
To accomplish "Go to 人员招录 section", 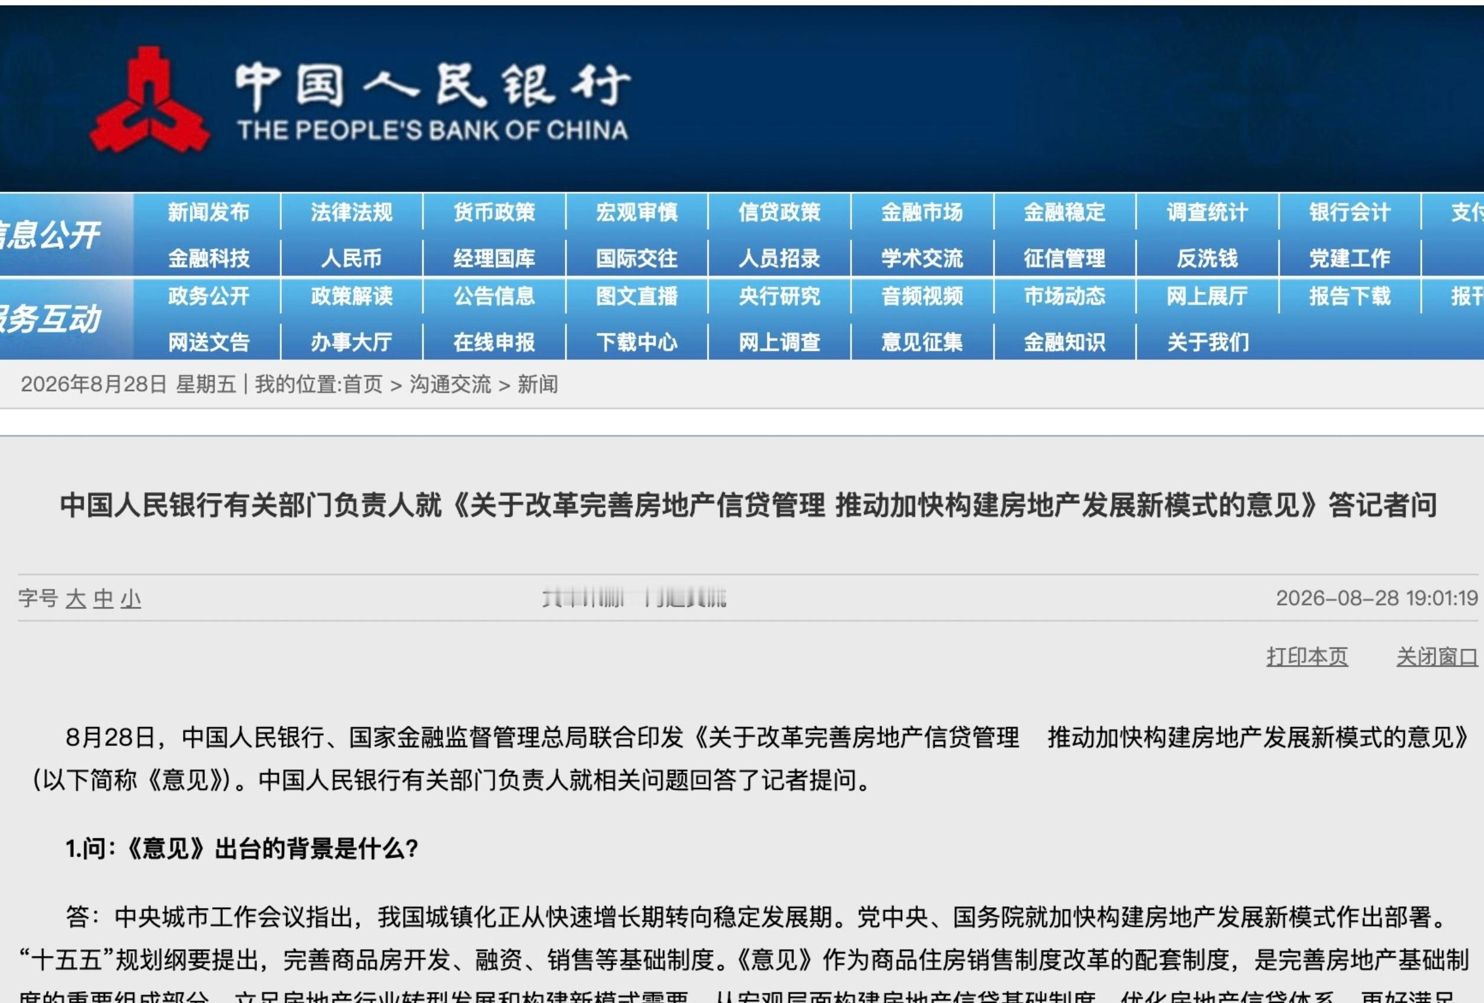I will click(779, 258).
